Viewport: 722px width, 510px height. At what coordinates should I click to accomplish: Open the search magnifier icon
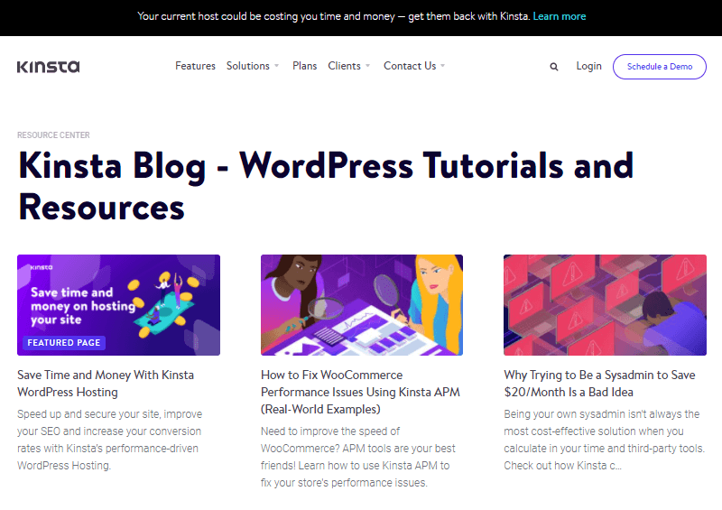click(x=554, y=67)
